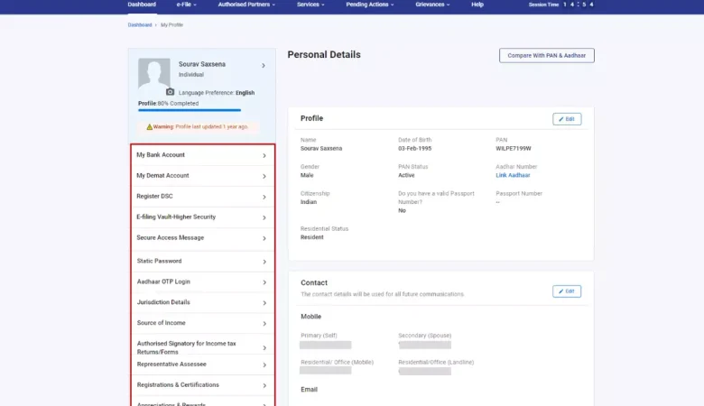704x406 pixels.
Task: Open the e-File dropdown menu
Action: tap(185, 5)
